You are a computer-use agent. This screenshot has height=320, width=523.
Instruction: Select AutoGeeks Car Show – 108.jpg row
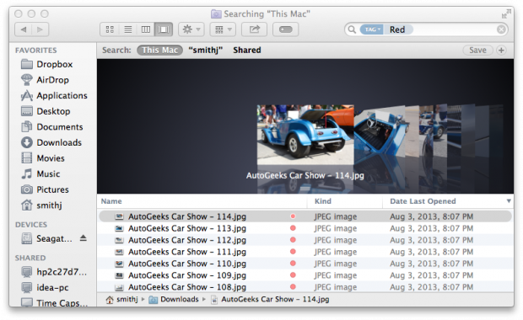point(305,287)
